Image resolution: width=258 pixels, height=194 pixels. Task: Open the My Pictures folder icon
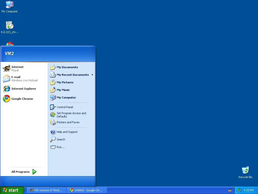(x=53, y=82)
